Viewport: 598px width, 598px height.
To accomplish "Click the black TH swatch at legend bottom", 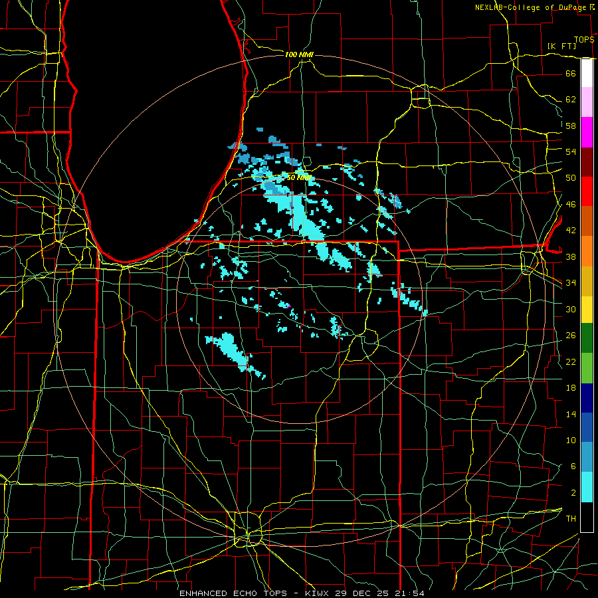I will (x=587, y=517).
